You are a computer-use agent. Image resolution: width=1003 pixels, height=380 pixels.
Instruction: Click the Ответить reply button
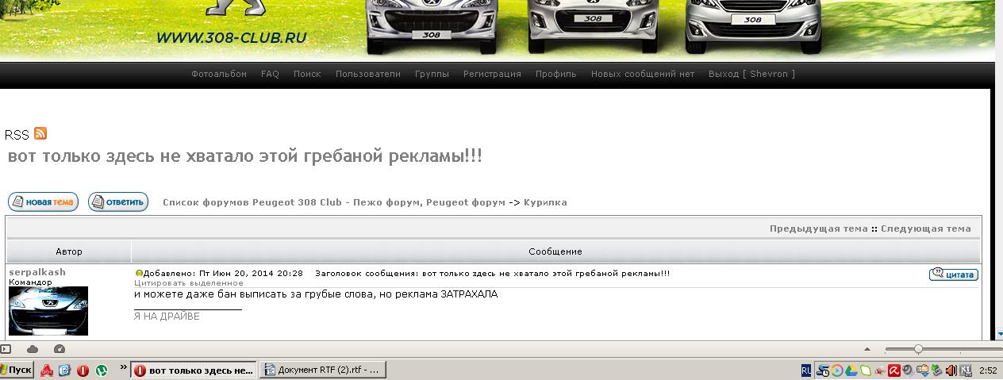tap(118, 202)
